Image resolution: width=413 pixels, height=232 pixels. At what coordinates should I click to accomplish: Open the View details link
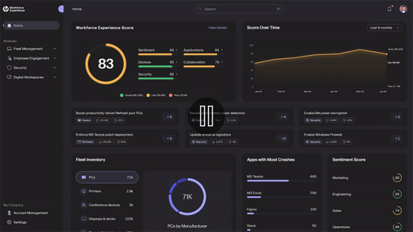[x=218, y=28]
